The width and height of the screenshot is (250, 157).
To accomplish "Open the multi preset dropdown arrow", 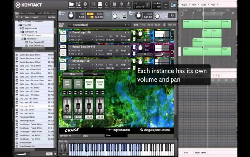I will [70, 25].
